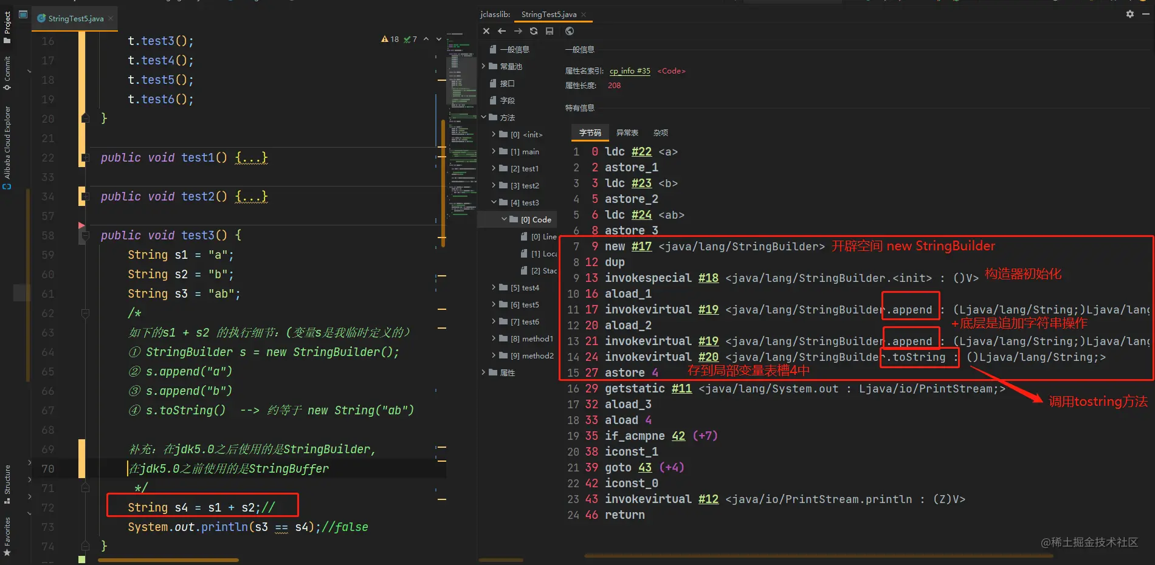Screen dimensions: 1155x565
Task: Go back in jclasslib navigation
Action: pyautogui.click(x=502, y=31)
